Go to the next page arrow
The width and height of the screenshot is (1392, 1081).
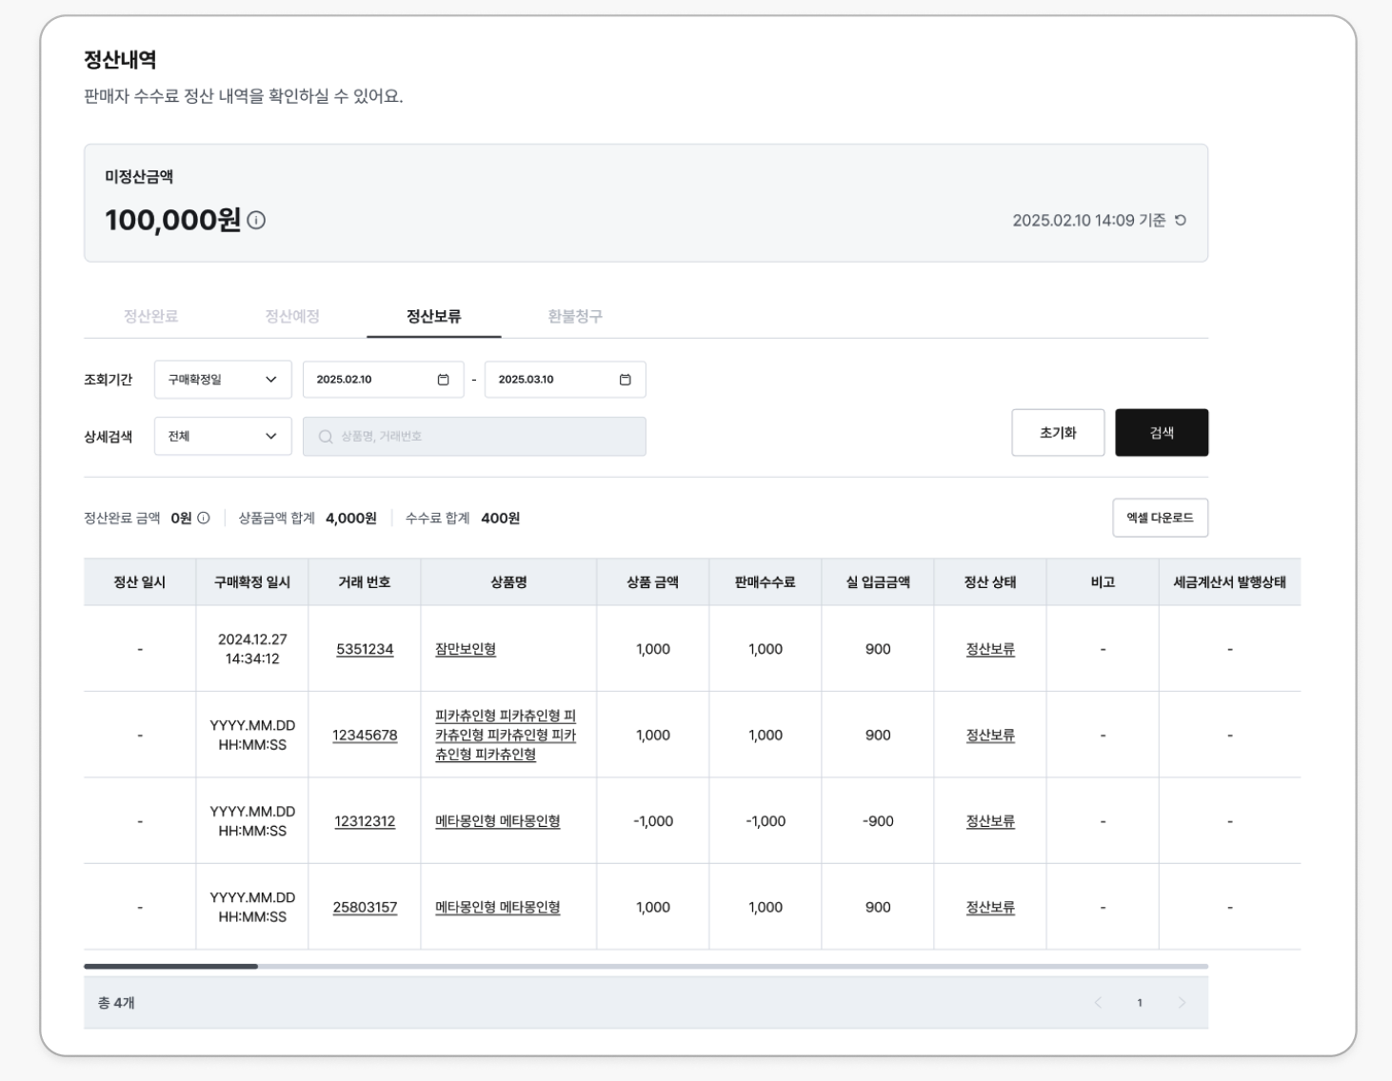click(1182, 1002)
